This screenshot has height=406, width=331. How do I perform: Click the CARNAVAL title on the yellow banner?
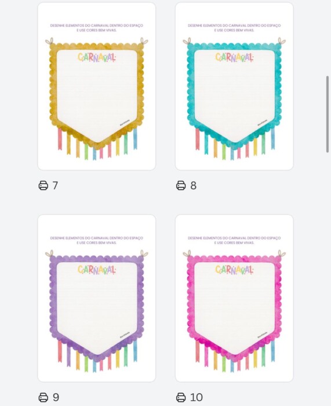pyautogui.click(x=97, y=57)
